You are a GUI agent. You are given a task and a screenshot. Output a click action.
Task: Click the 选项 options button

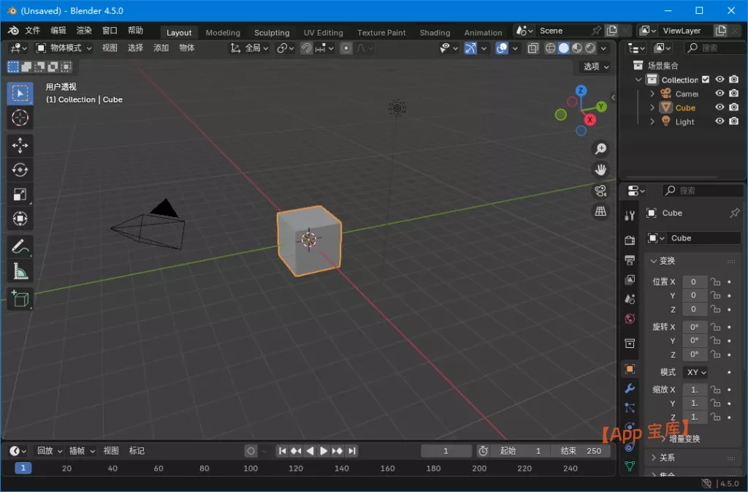click(x=596, y=67)
